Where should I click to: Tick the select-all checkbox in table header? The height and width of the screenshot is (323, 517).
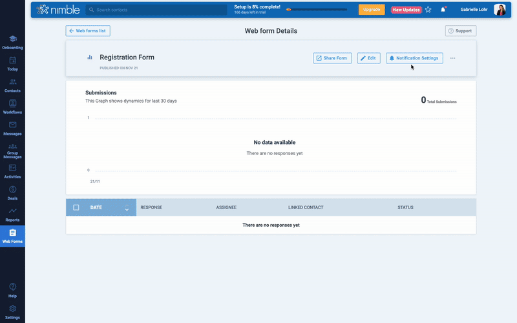(76, 207)
